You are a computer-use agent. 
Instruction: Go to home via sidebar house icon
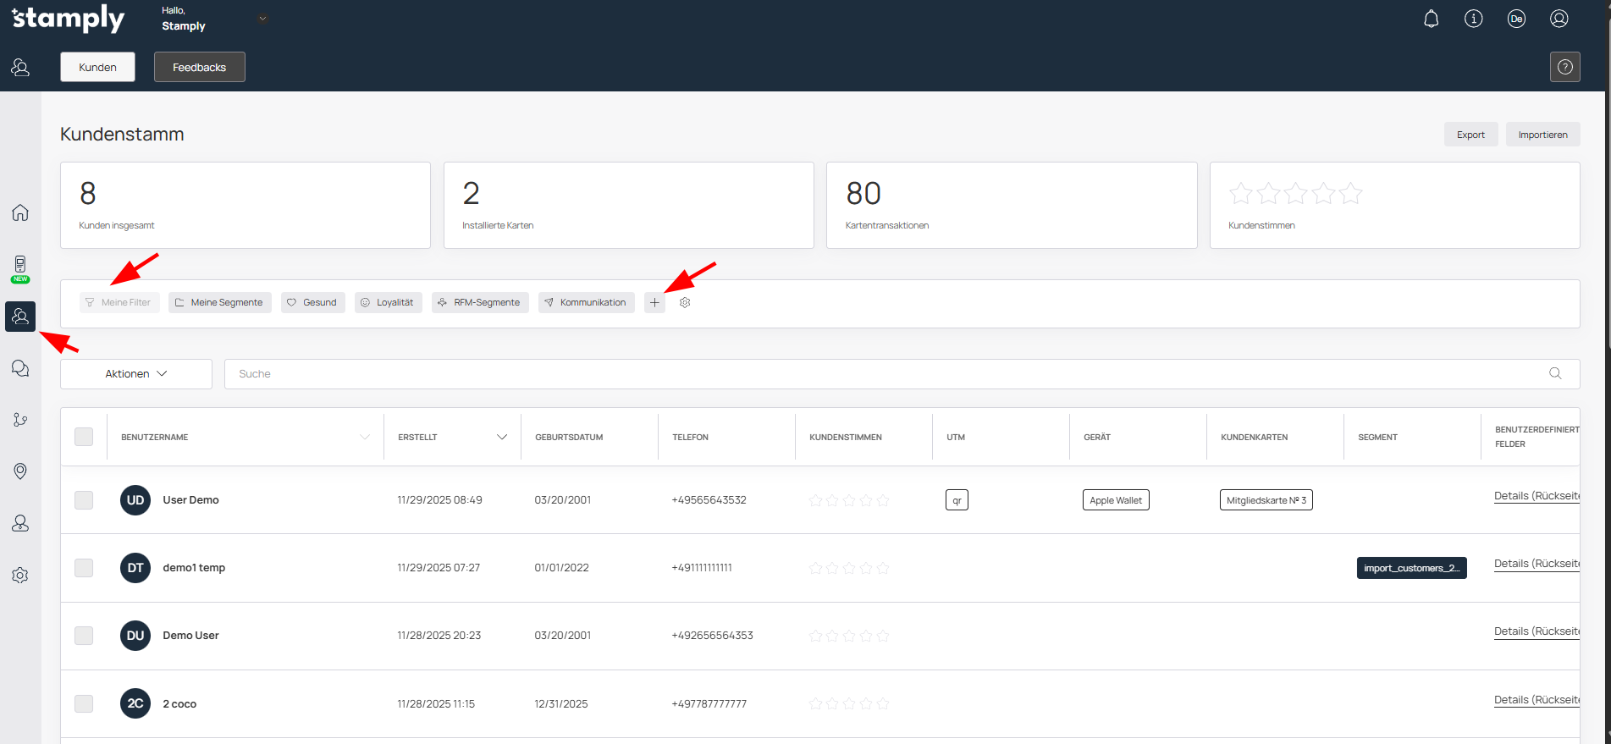pos(20,212)
